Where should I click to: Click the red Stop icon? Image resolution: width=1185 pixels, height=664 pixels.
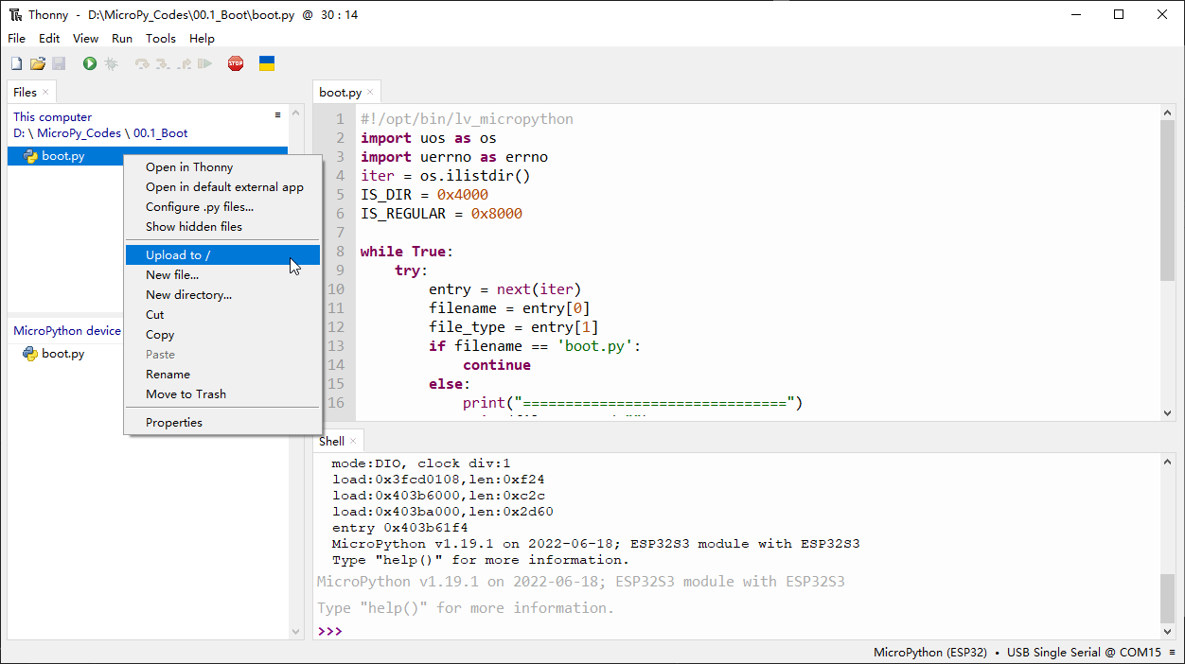coord(236,63)
